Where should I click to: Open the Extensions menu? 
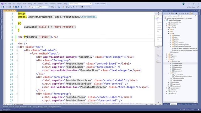pos(52,4)
